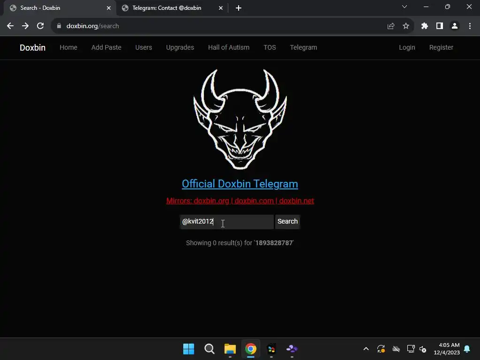Click the Register link

(441, 47)
